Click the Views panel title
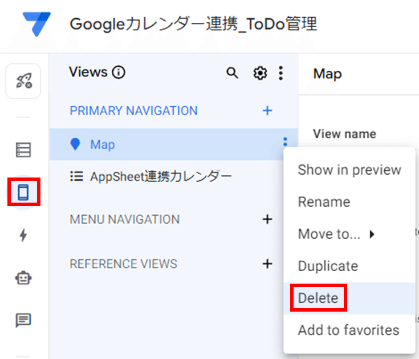Screen dimensions: 419x359 (88, 72)
